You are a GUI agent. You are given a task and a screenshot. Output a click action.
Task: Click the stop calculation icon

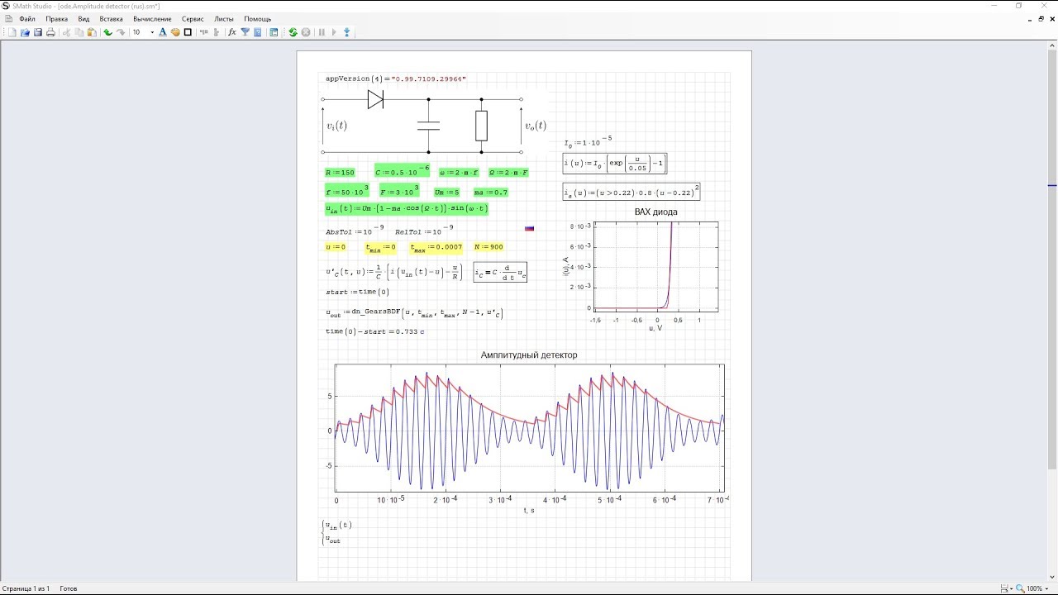pos(306,32)
